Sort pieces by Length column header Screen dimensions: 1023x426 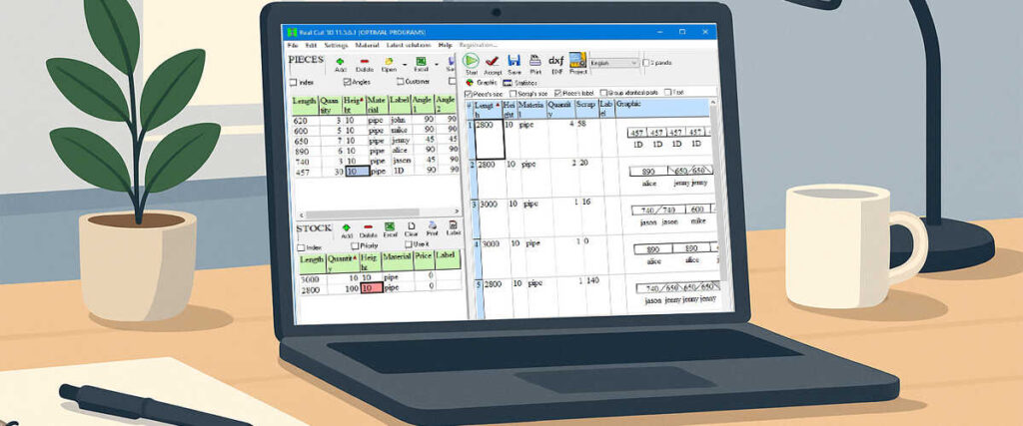pyautogui.click(x=304, y=106)
